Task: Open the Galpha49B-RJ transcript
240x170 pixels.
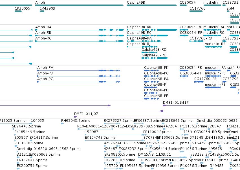Action: (x=142, y=47)
